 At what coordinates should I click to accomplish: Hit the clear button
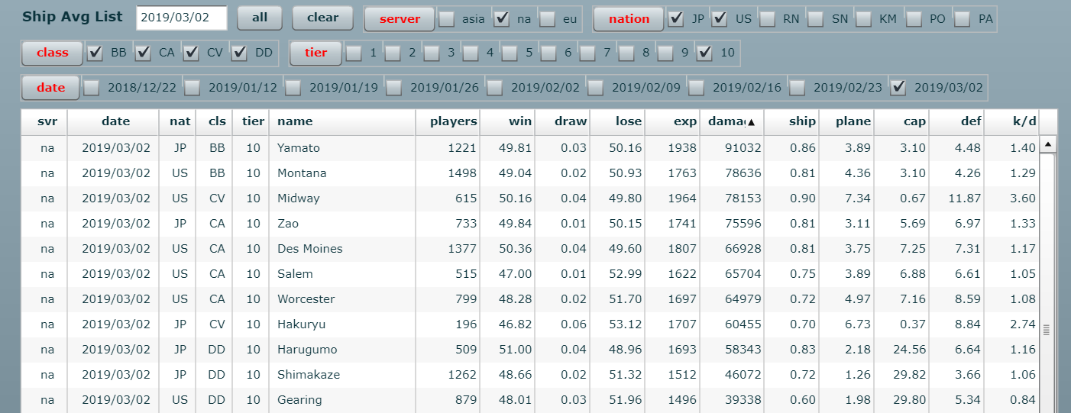coord(322,18)
